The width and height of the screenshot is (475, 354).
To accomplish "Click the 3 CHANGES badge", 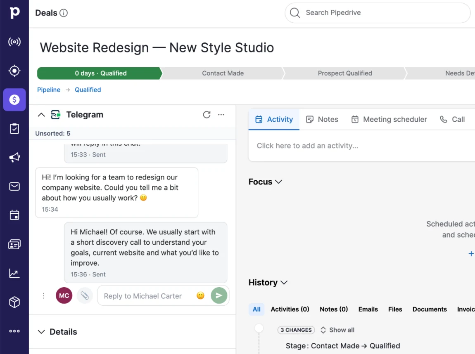I will tap(296, 330).
